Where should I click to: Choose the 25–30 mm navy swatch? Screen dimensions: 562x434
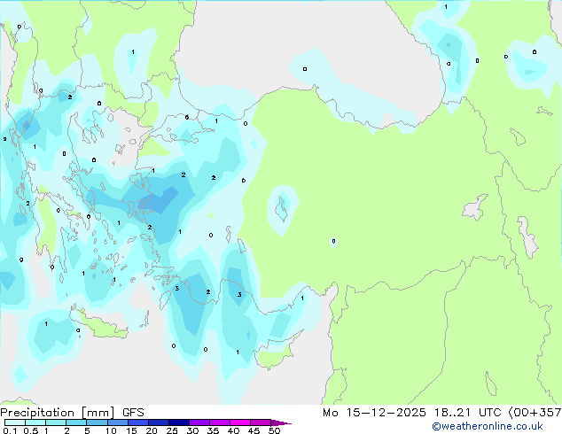(178, 422)
